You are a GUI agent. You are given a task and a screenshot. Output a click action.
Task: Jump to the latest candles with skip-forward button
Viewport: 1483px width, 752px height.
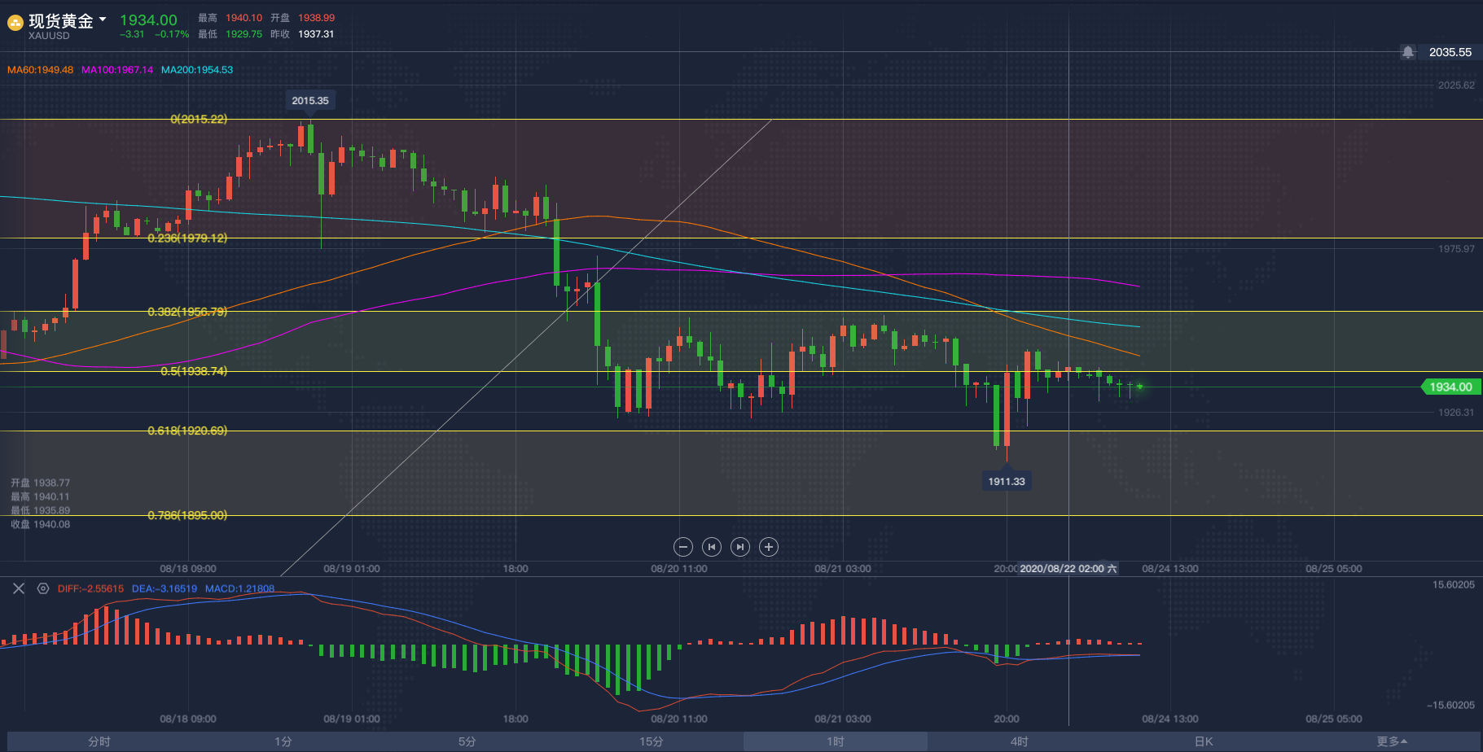click(740, 547)
